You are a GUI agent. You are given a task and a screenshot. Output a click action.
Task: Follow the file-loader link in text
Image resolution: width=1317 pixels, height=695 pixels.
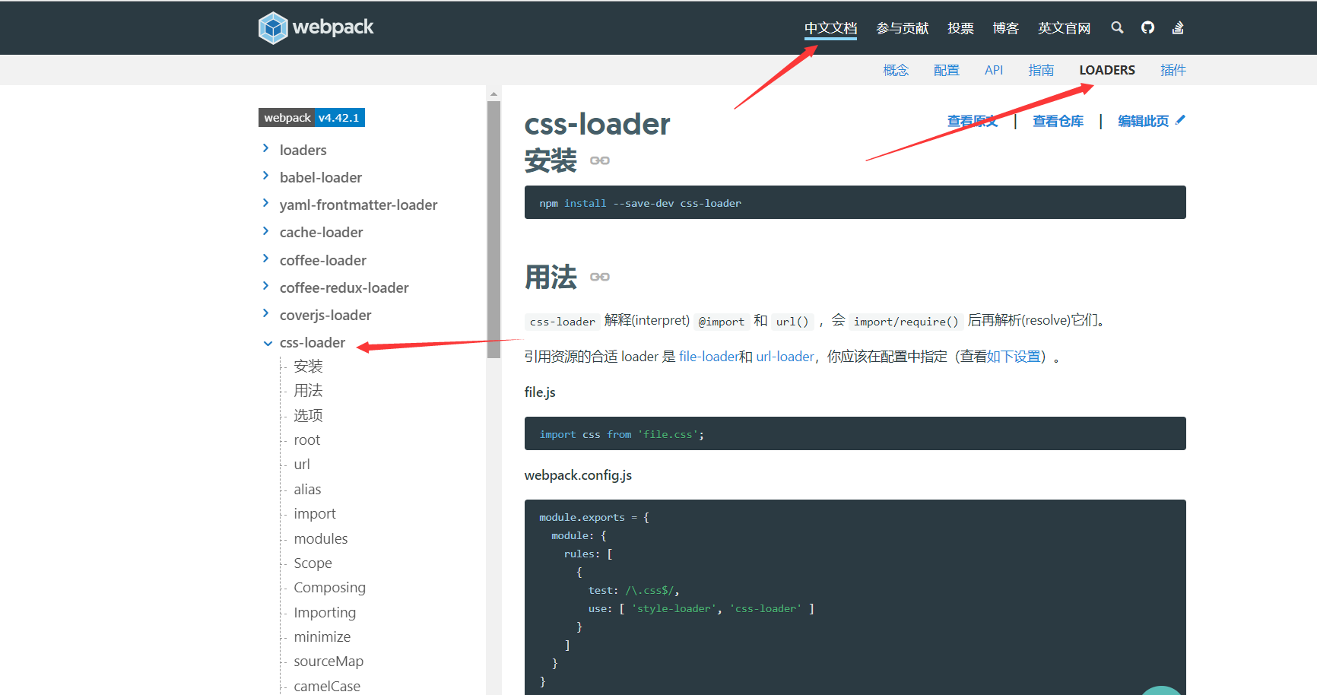pos(709,357)
